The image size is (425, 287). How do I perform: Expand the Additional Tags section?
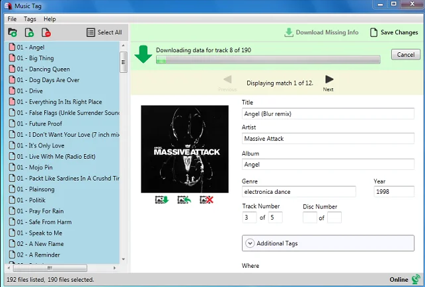[328, 243]
